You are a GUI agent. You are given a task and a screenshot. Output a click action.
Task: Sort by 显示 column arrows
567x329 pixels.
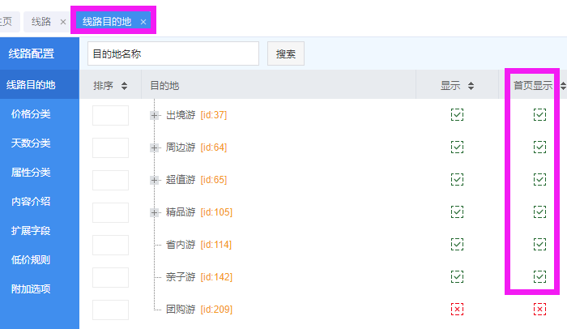[x=471, y=85]
